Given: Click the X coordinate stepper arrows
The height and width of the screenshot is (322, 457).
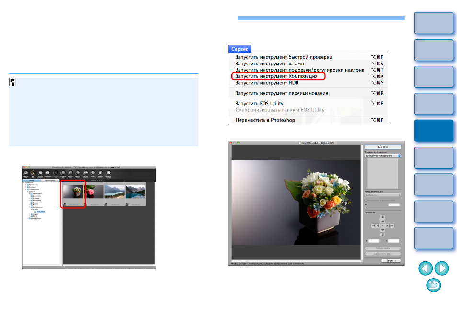Looking at the screenshot, I should tap(380, 241).
